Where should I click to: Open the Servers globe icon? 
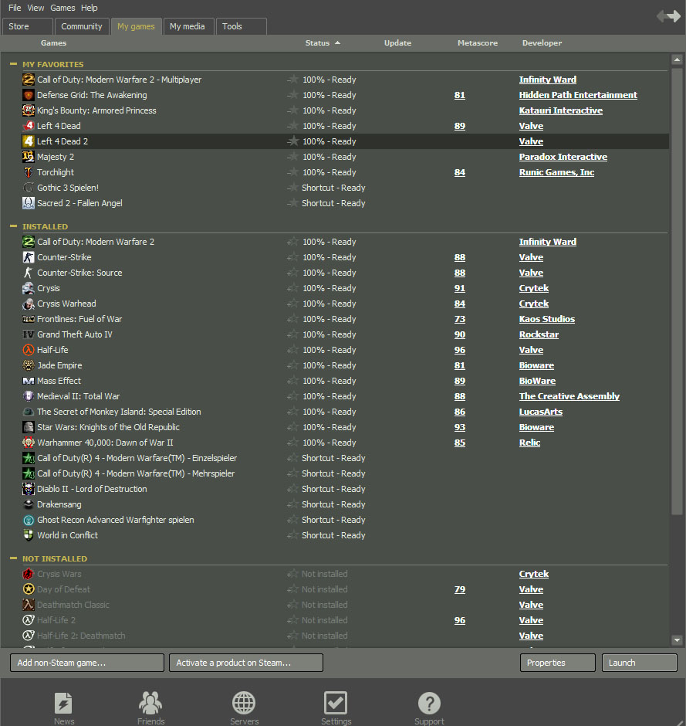244,704
